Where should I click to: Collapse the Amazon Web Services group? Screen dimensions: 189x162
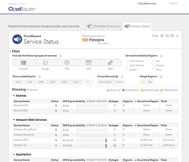[14, 120]
